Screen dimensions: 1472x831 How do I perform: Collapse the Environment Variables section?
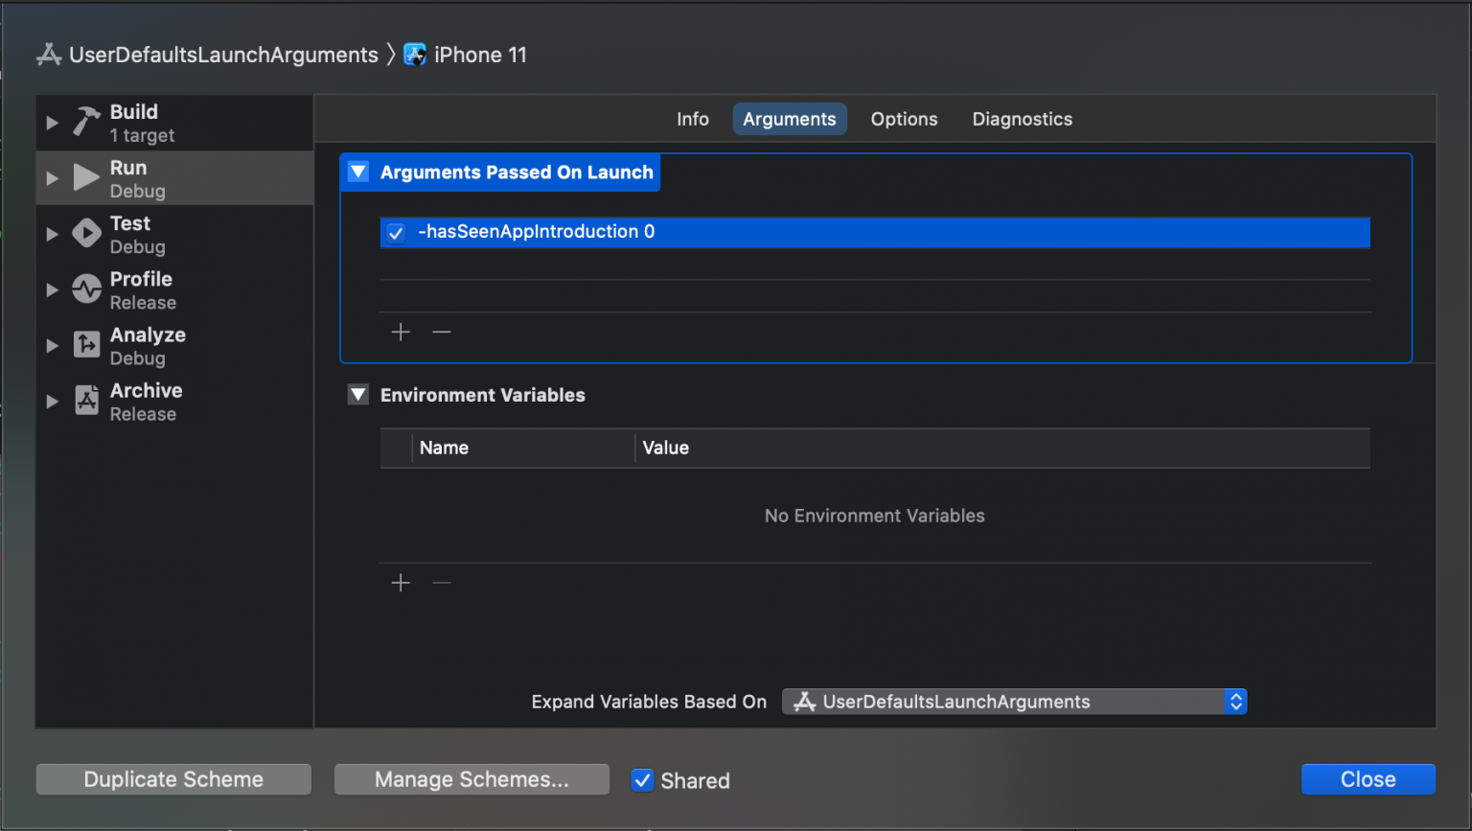357,394
